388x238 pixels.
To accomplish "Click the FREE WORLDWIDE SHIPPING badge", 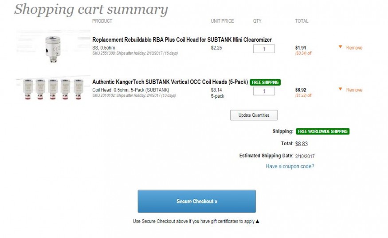I will coord(322,131).
